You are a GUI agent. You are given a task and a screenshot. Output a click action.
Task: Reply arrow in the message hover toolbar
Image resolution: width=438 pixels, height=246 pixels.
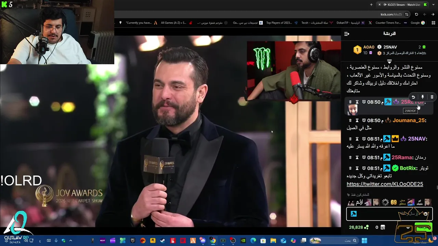pyautogui.click(x=413, y=97)
